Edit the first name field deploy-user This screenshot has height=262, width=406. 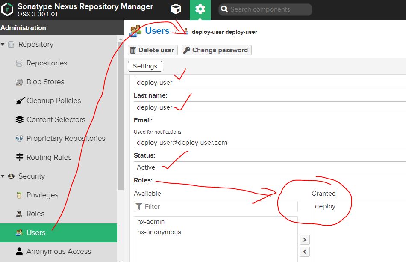(x=270, y=83)
